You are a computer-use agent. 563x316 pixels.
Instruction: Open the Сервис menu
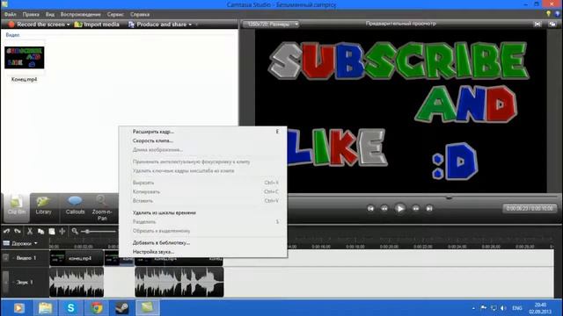(115, 15)
